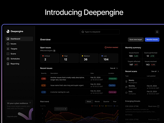Click the Upgrade plan link
164x123 pixels.
pos(12,117)
